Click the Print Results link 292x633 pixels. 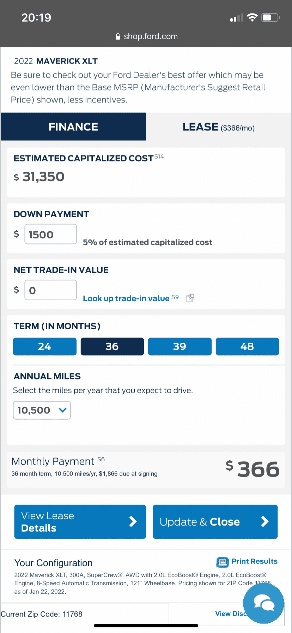coord(254,561)
